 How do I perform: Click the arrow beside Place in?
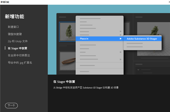121,39
